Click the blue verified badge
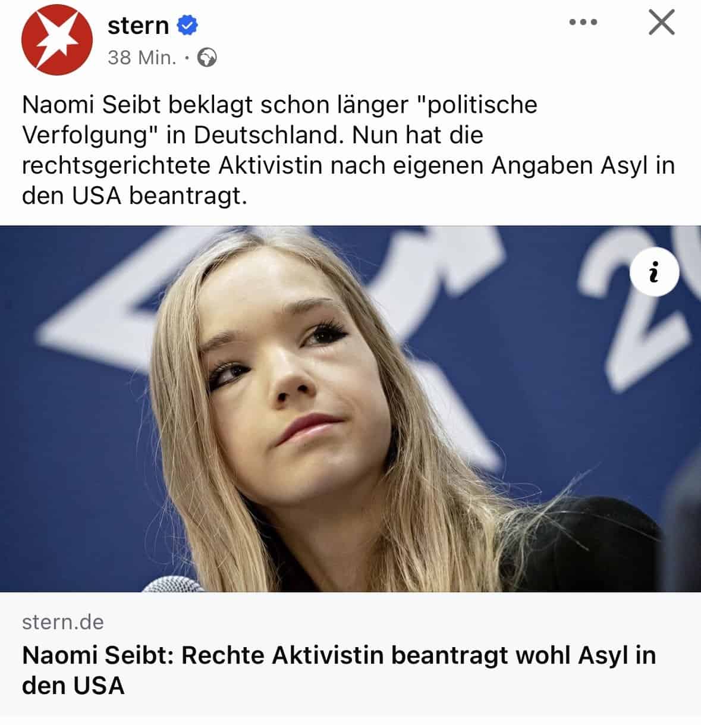The width and height of the screenshot is (701, 725). point(188,26)
